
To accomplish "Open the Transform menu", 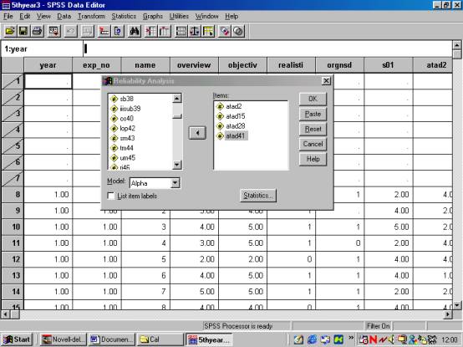I will [x=91, y=16].
